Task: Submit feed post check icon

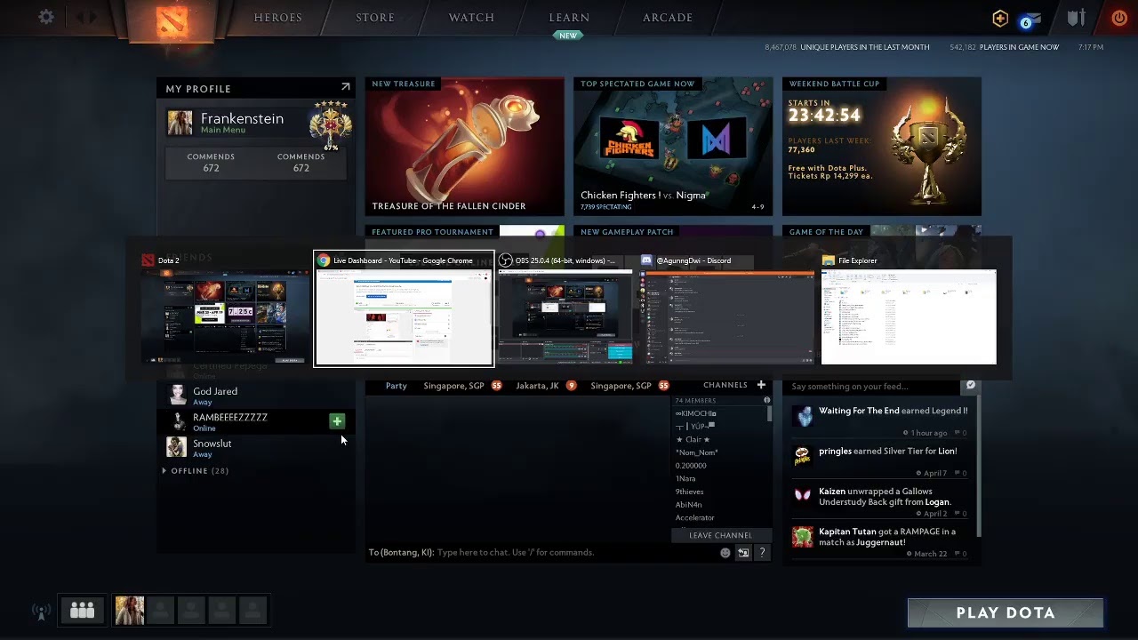Action: 970,386
